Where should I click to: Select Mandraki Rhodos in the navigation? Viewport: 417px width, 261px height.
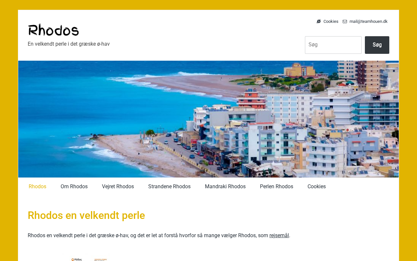pyautogui.click(x=225, y=187)
